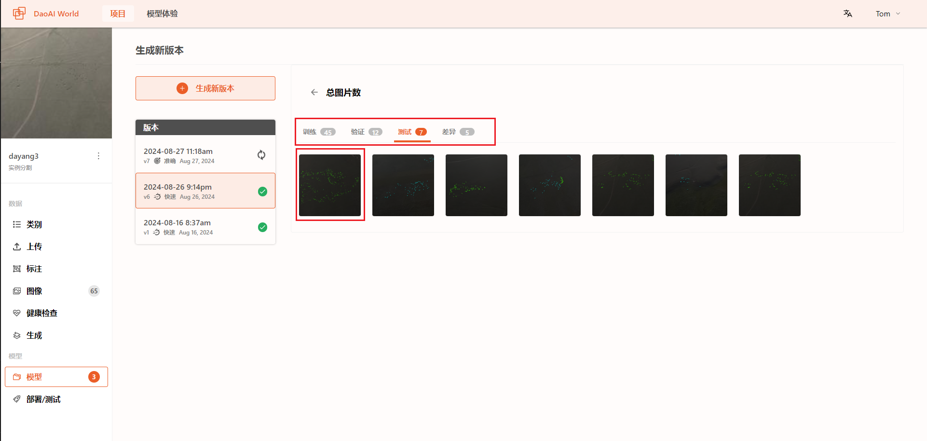Click the 实例分割 project type label
Image resolution: width=927 pixels, height=441 pixels.
[x=20, y=168]
